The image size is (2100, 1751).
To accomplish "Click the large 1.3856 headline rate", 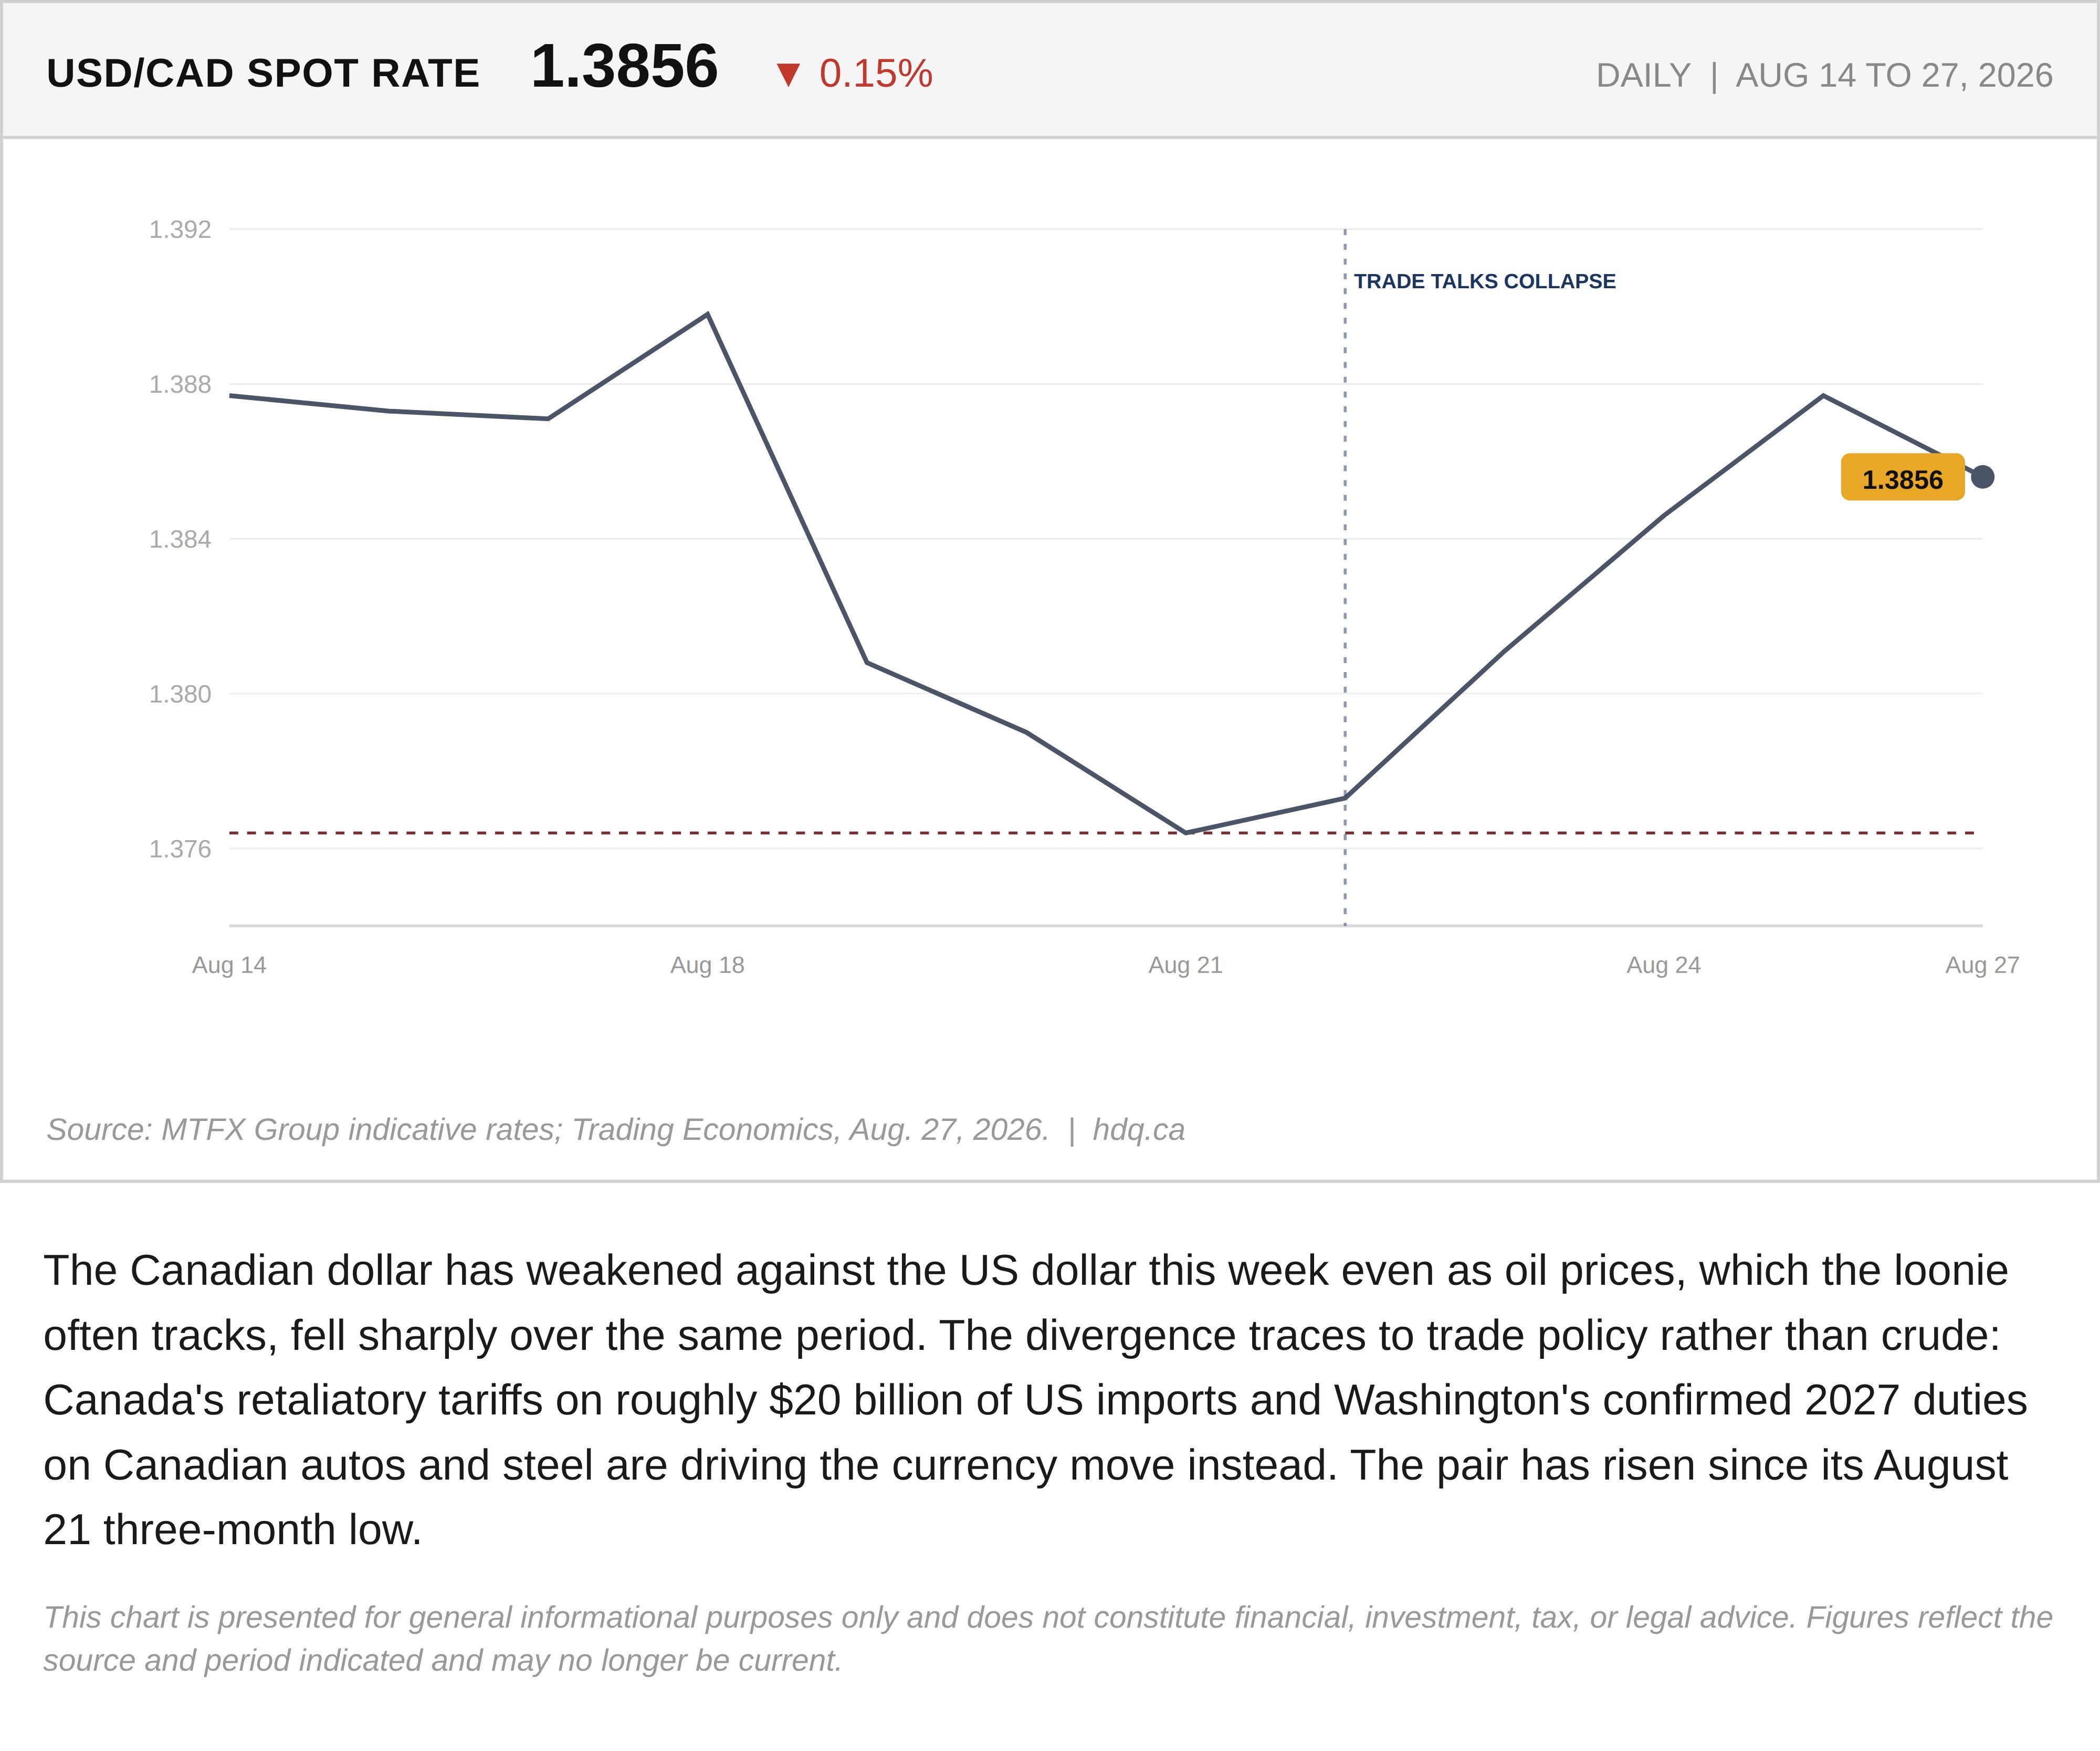I will click(624, 67).
